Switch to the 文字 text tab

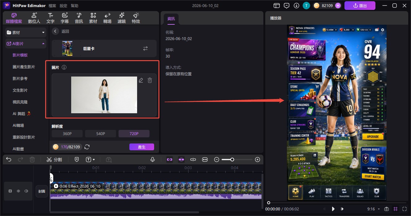(50, 18)
